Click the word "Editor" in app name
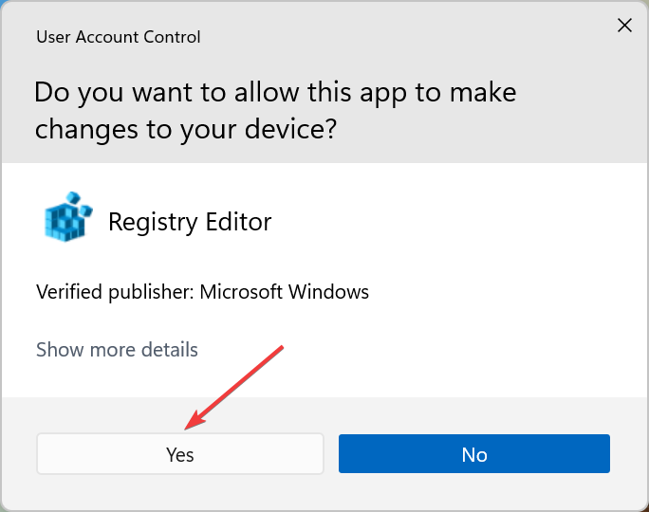Image resolution: width=649 pixels, height=512 pixels. pos(238,222)
